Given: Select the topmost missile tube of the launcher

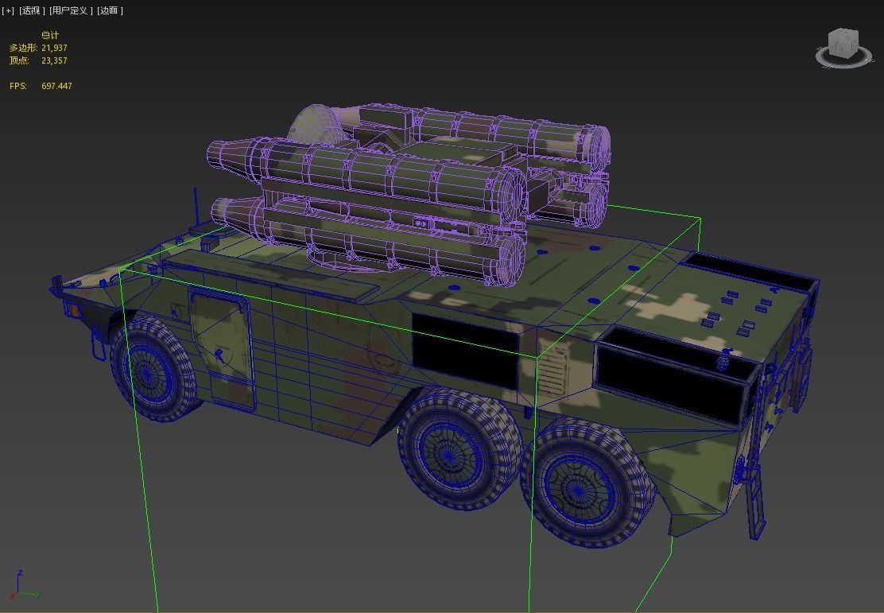Looking at the screenshot, I should click(477, 127).
